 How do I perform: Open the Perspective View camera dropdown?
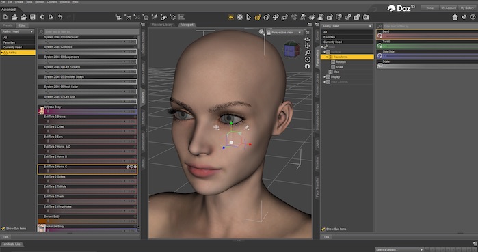284,32
